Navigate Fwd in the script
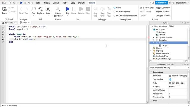The width and height of the screenshot is (190, 107). coord(26,9)
